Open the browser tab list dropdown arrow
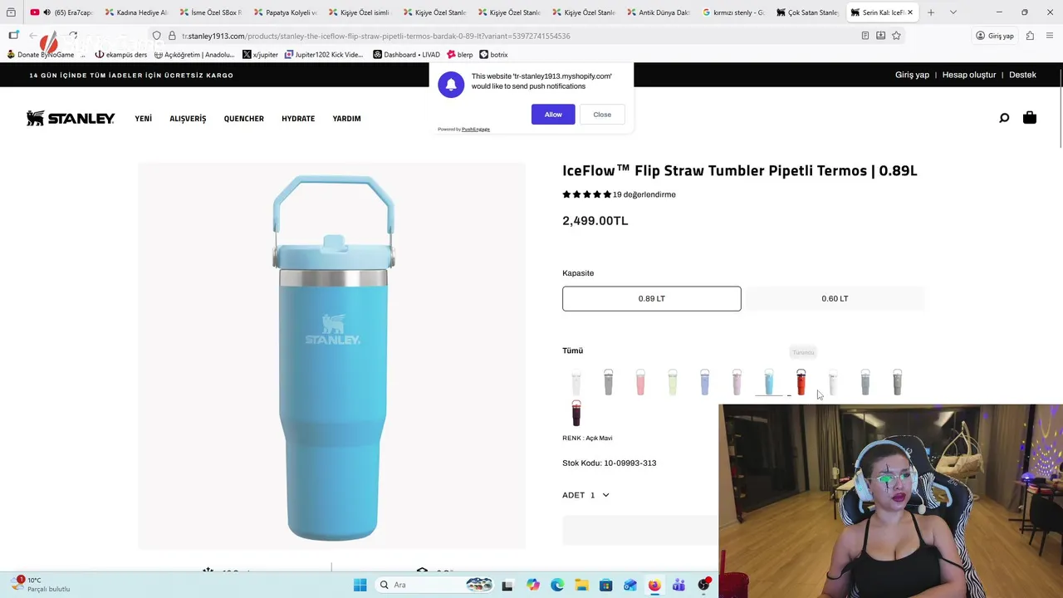The width and height of the screenshot is (1063, 598). [953, 12]
